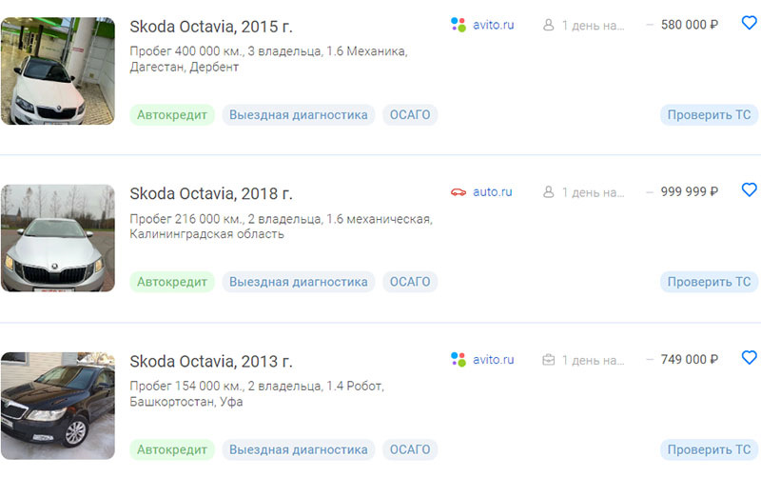This screenshot has height=477, width=761.
Task: Click auto.ru car icon for 2018 Octavia
Action: pyautogui.click(x=459, y=192)
